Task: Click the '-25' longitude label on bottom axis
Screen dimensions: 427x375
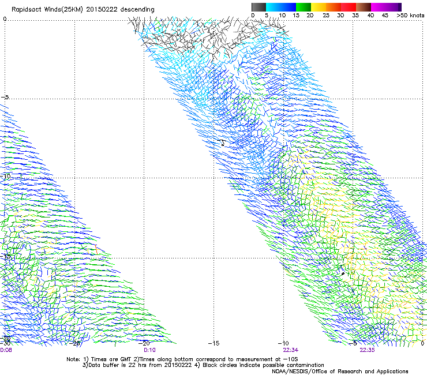Action: [x=74, y=343]
